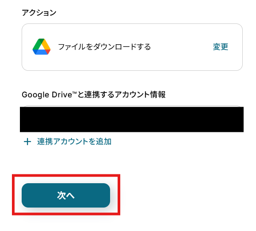Click the Google Drive™と連携するアカウント情報 heading
Viewport: 256px width, 231px height.
tap(94, 95)
